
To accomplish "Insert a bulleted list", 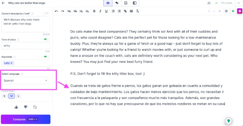I will 119,11.
